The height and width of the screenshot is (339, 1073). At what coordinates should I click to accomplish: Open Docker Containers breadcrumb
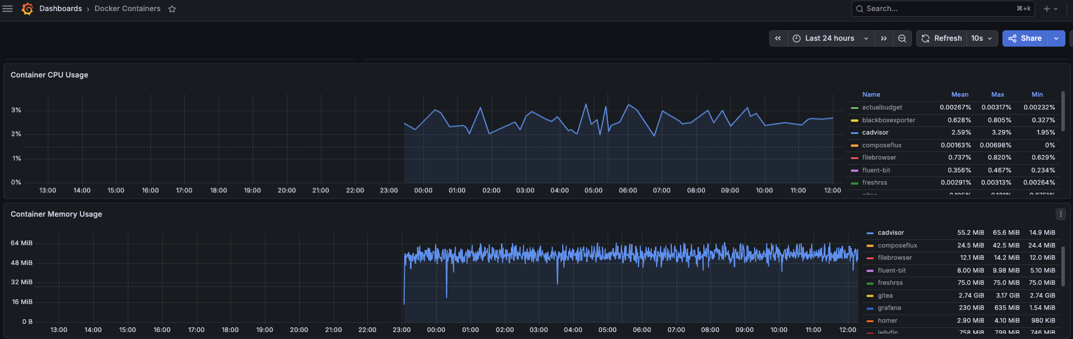click(x=127, y=9)
